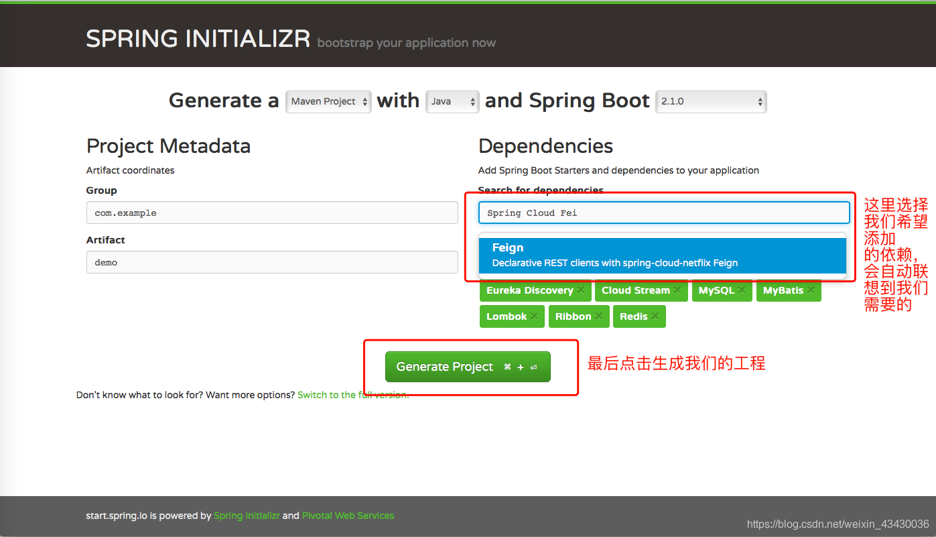This screenshot has width=936, height=537.
Task: Remove the MyBatis dependency tag
Action: click(x=811, y=290)
